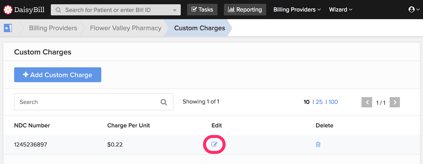423x164 pixels.
Task: Delete the 1245236897 custom charge
Action: [318, 144]
